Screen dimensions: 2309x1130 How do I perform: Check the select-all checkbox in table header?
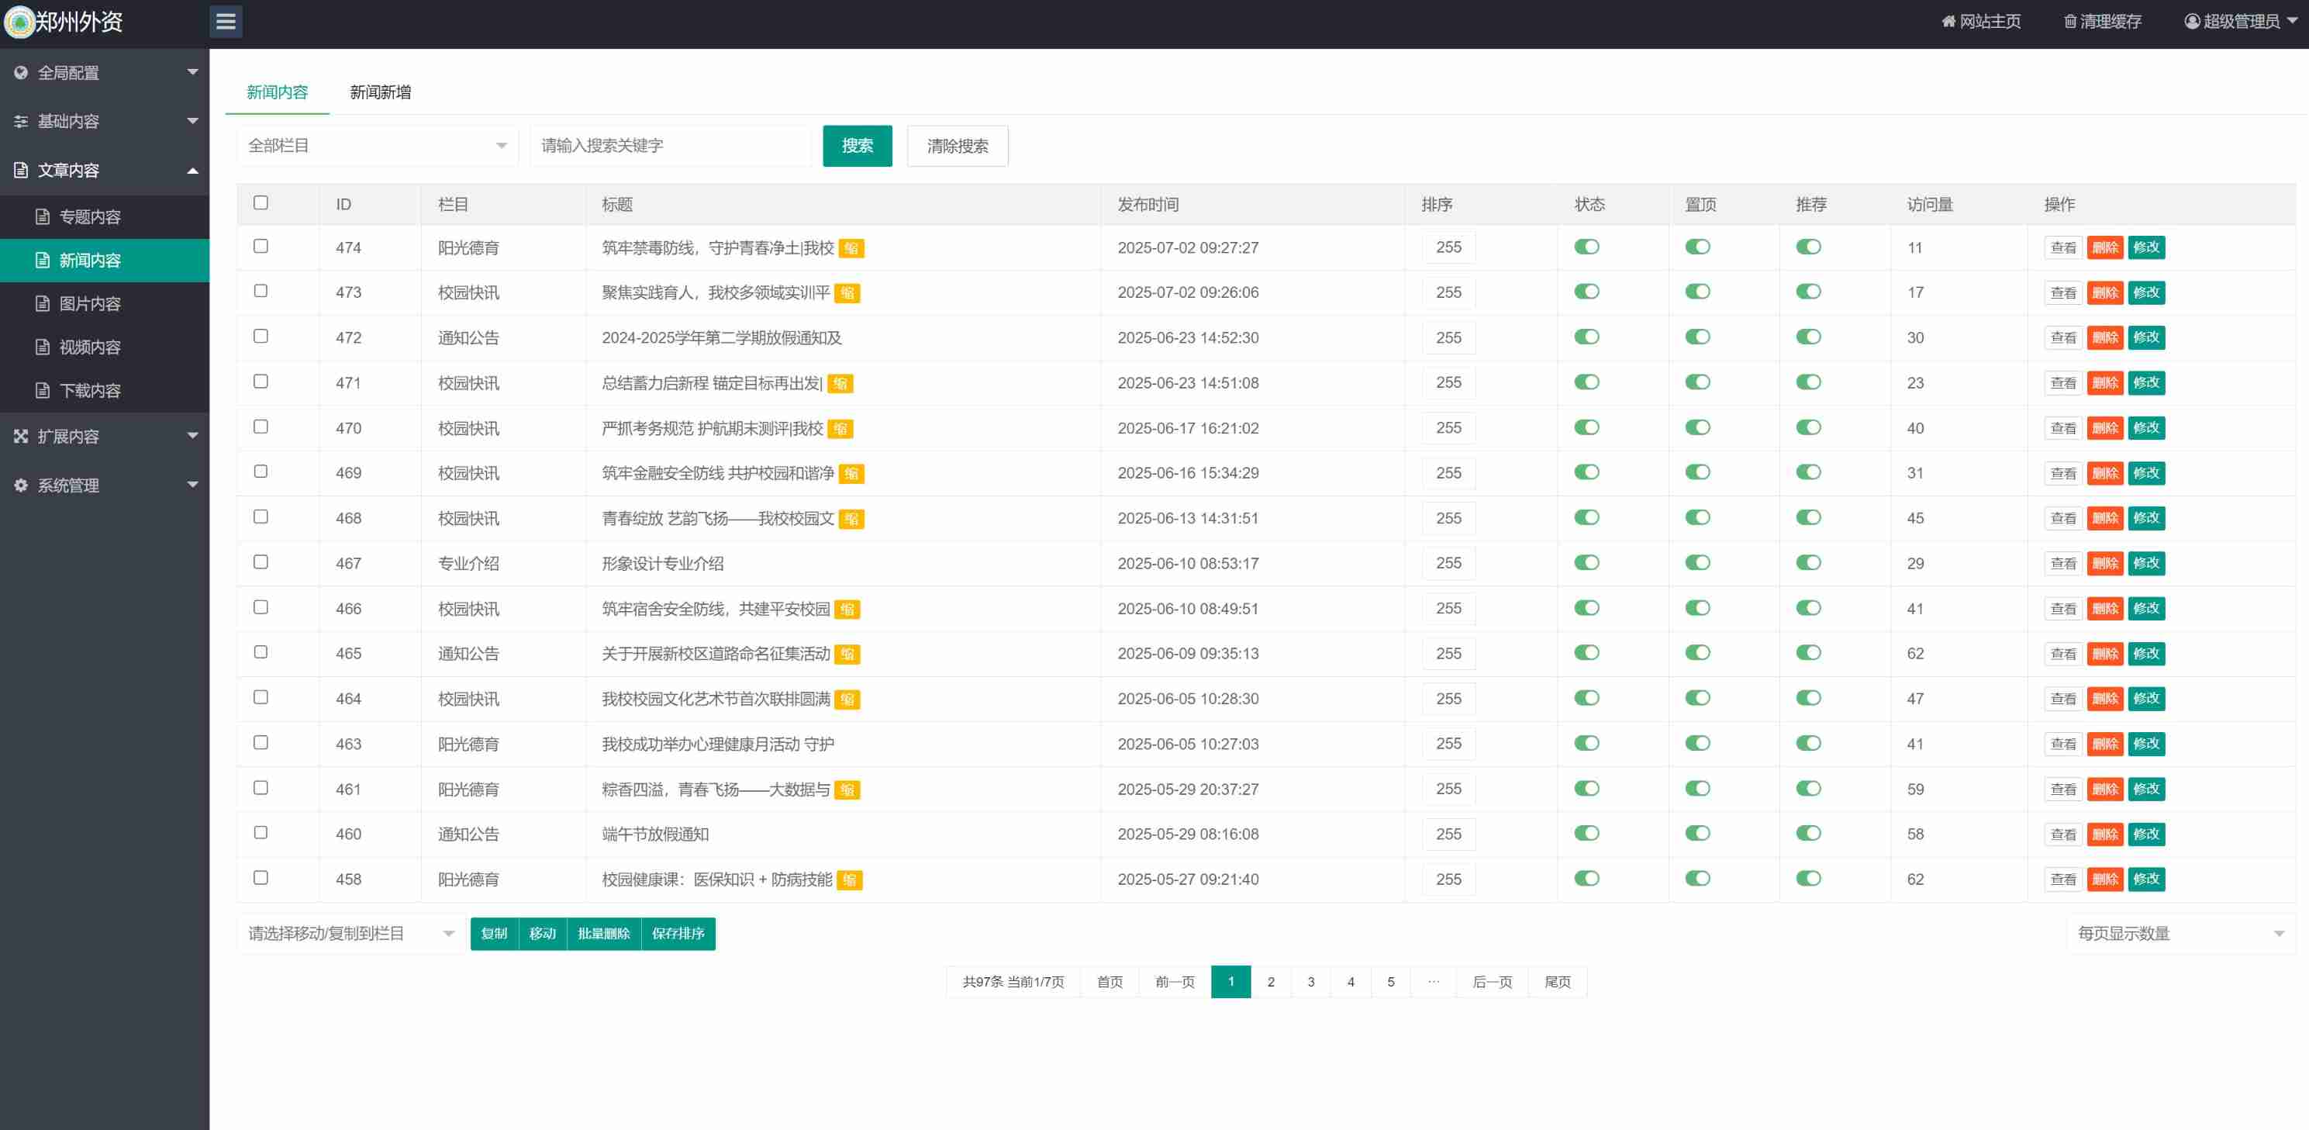coord(261,203)
